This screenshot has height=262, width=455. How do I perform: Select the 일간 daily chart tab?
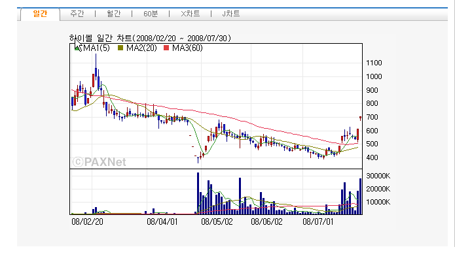pos(40,14)
